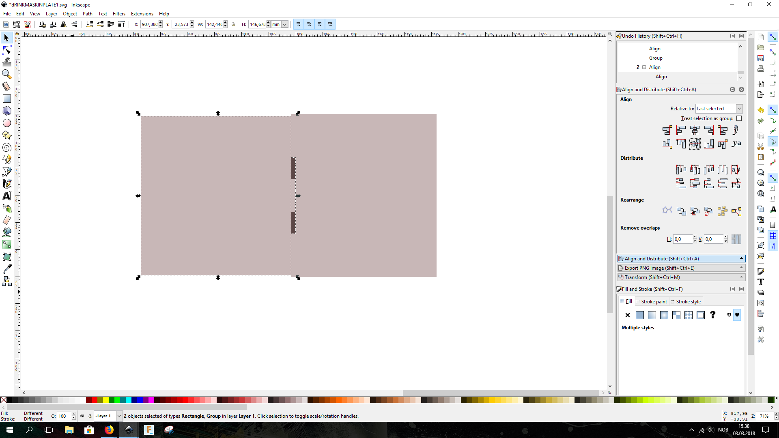Collapse Align and Distribute panel bar
This screenshot has height=438, width=779.
[x=681, y=259]
